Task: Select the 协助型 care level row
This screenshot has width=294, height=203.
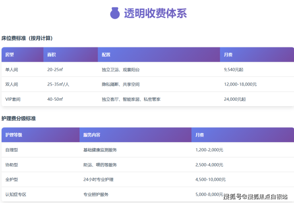Action: tap(12, 165)
